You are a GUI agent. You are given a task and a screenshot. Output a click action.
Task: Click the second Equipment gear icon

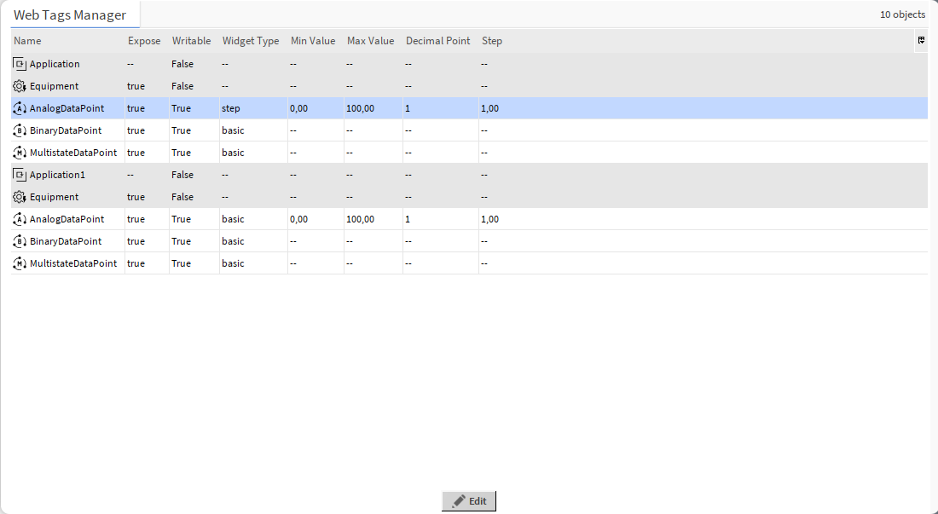[x=19, y=197]
